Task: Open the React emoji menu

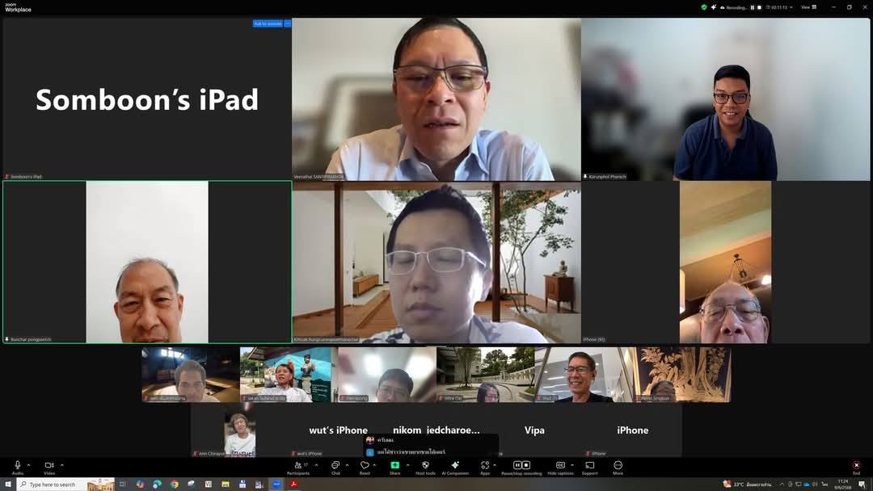Action: pyautogui.click(x=365, y=466)
